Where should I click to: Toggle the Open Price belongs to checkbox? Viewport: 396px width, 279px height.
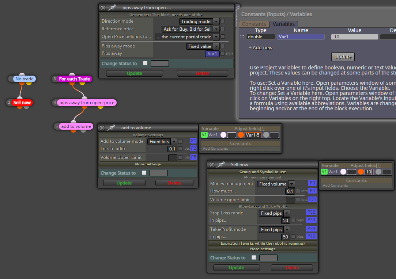[223, 37]
